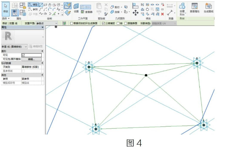The width and height of the screenshot is (226, 149).
Task: Click the center black point in canvas
Action: (x=146, y=75)
